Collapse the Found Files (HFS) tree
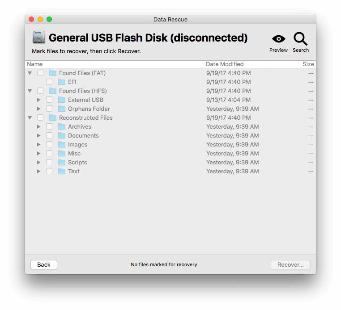Viewport: 341px width, 310px height. tap(30, 91)
